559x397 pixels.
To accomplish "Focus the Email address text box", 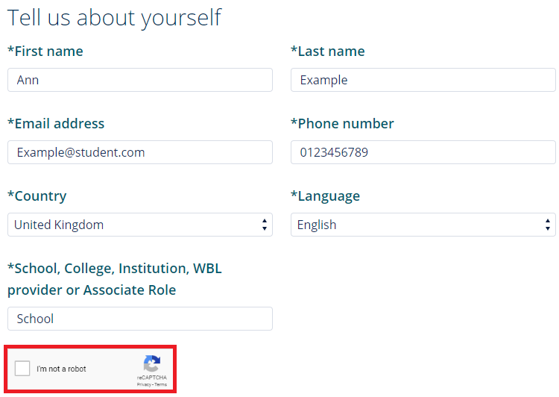I will point(139,152).
